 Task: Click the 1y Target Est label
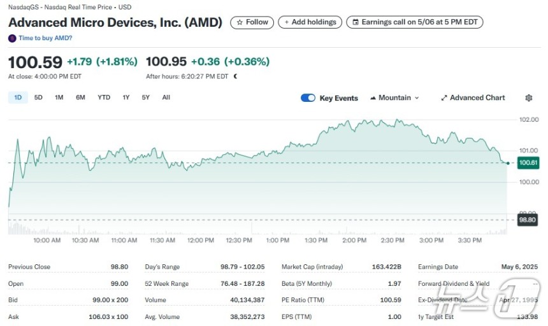point(436,317)
